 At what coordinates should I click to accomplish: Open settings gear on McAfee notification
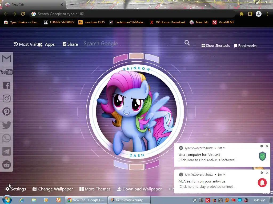pyautogui.click(x=262, y=173)
